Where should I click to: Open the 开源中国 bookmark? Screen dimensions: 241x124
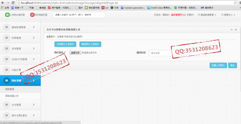click(x=186, y=7)
